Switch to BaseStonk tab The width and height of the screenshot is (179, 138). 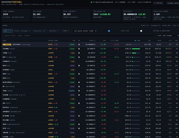click(40, 31)
